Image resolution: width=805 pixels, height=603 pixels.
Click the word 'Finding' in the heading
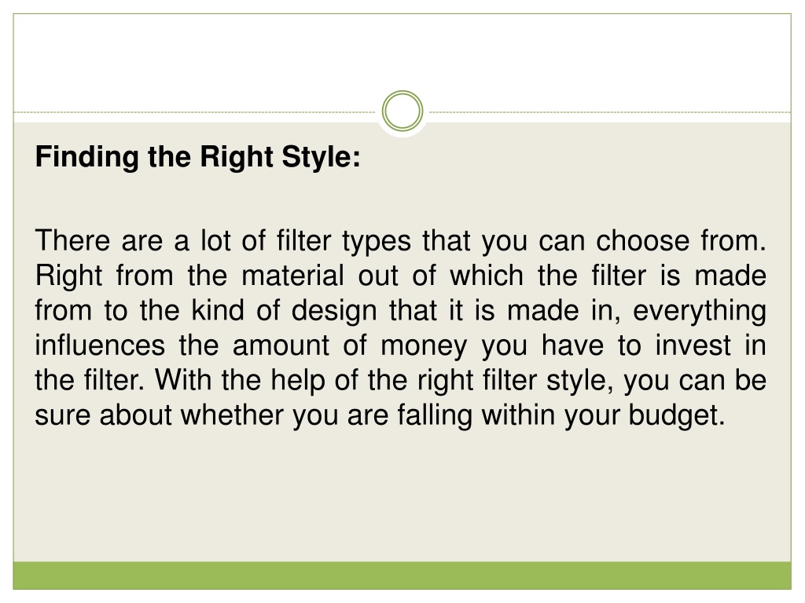click(86, 157)
